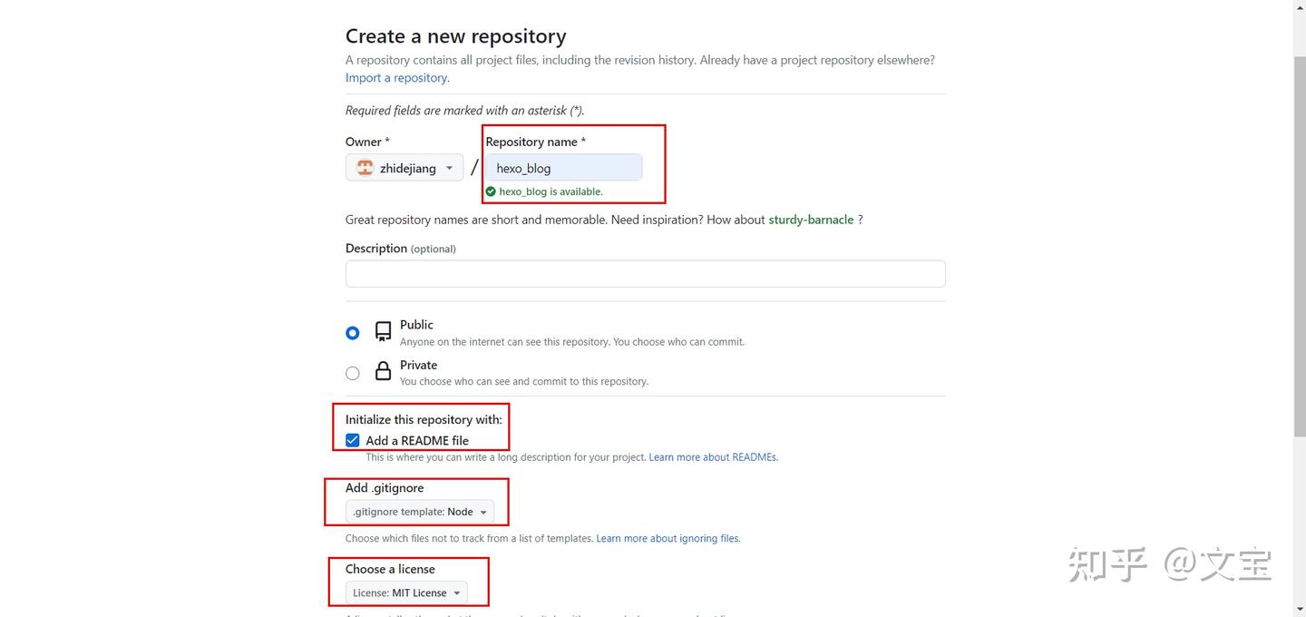1306x617 pixels.
Task: Open the License MIT License dropdown
Action: coord(406,593)
